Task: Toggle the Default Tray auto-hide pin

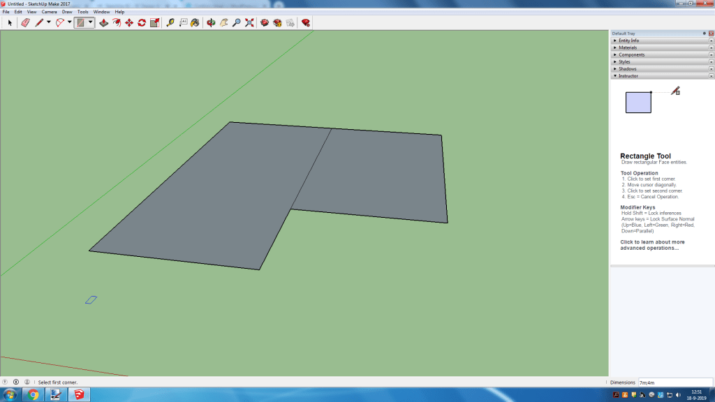Action: [x=704, y=33]
